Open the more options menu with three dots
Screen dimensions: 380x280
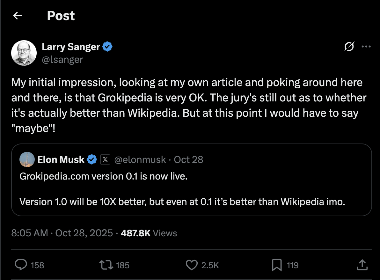tap(366, 47)
